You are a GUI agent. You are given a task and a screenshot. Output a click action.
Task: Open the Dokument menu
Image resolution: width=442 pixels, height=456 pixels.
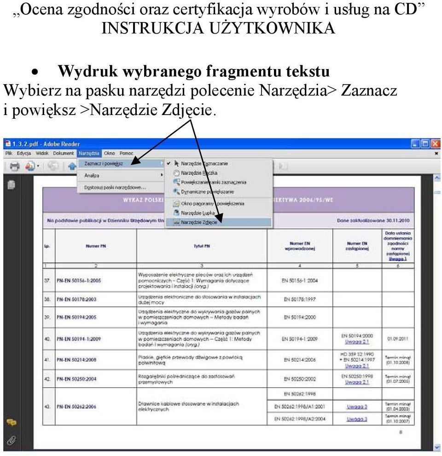64,153
